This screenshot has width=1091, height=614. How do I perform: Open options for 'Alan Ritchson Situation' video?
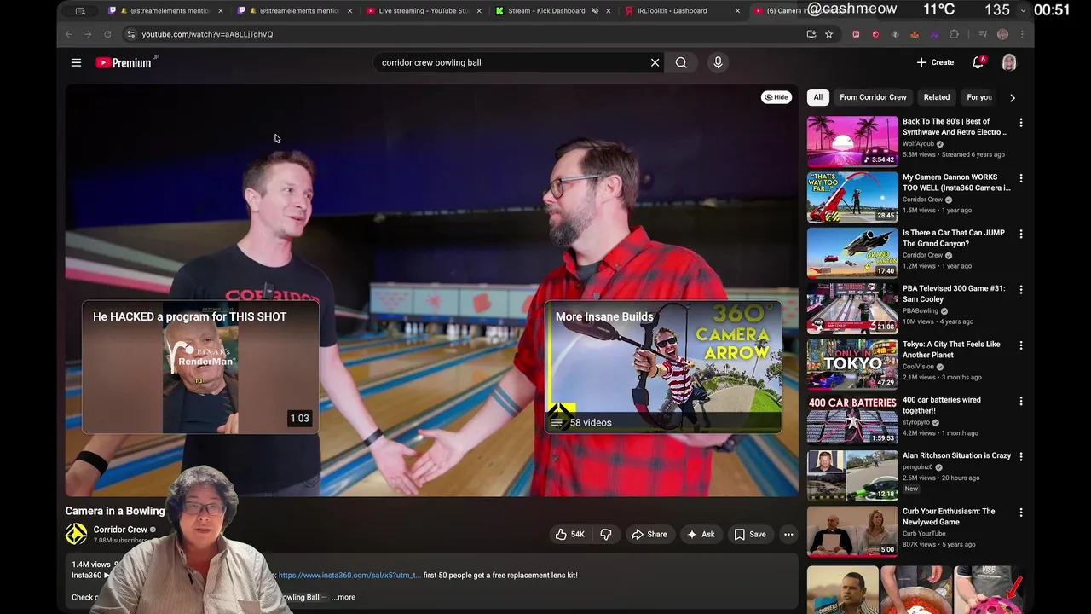click(1020, 456)
